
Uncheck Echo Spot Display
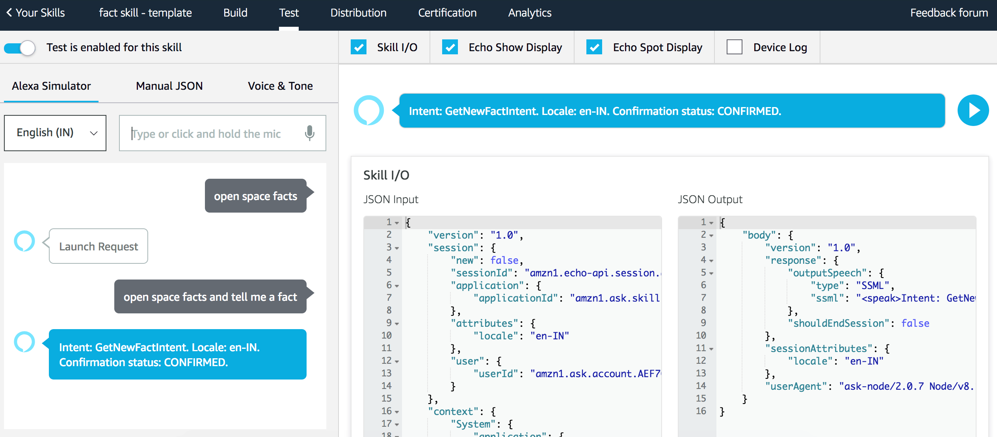(595, 47)
